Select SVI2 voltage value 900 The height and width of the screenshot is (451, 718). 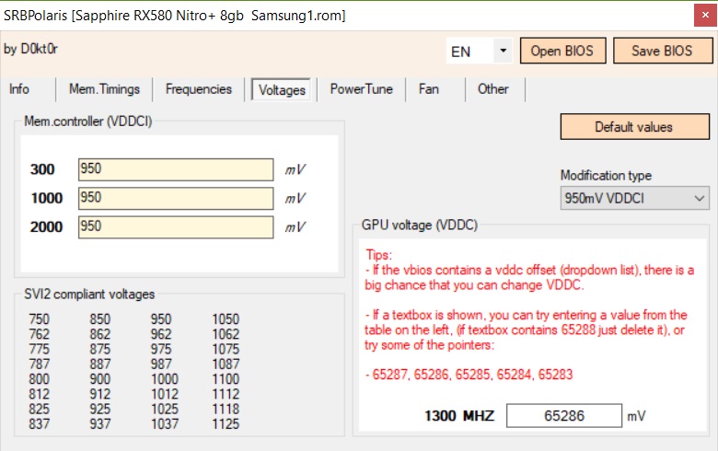pos(99,379)
